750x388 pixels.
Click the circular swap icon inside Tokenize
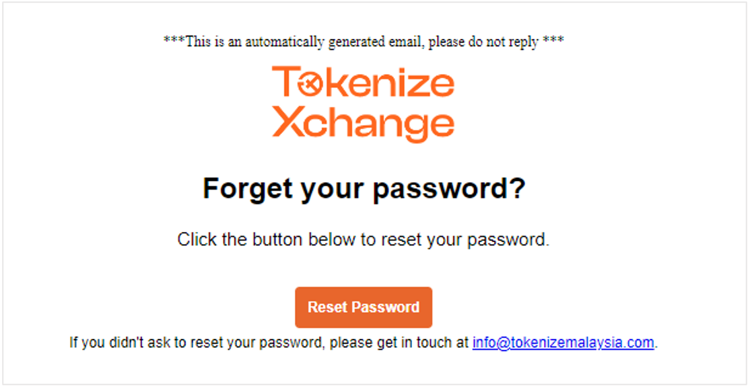click(x=309, y=86)
